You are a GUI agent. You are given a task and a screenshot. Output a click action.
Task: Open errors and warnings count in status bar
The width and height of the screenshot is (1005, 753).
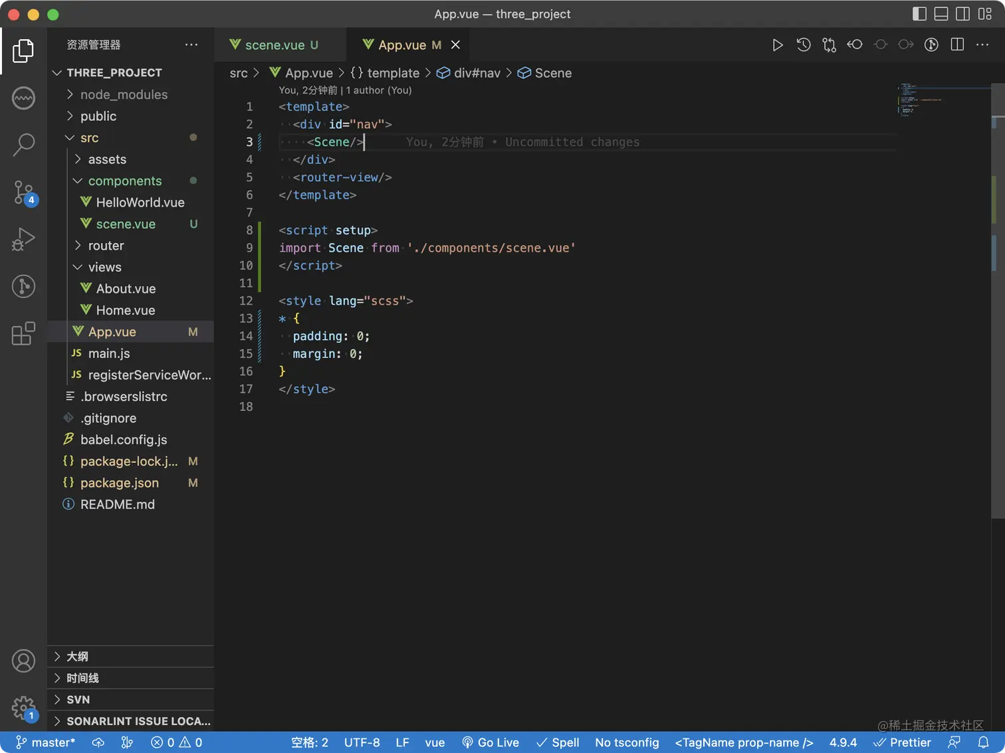(177, 742)
